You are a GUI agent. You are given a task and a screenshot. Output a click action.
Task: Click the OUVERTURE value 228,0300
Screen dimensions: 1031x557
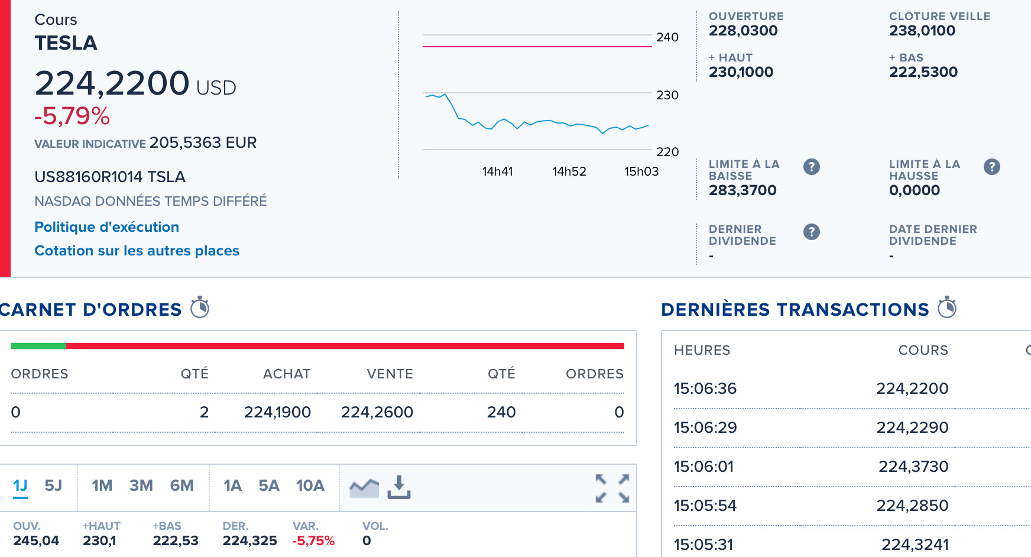[743, 31]
